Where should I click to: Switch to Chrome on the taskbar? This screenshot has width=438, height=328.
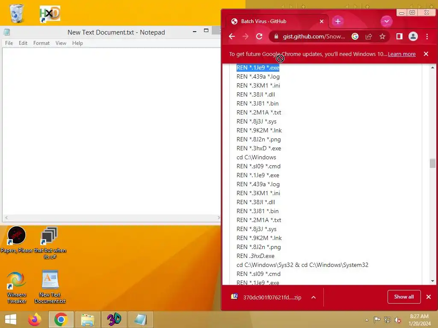tap(61, 319)
